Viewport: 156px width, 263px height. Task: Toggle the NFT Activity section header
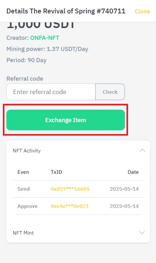(78, 151)
